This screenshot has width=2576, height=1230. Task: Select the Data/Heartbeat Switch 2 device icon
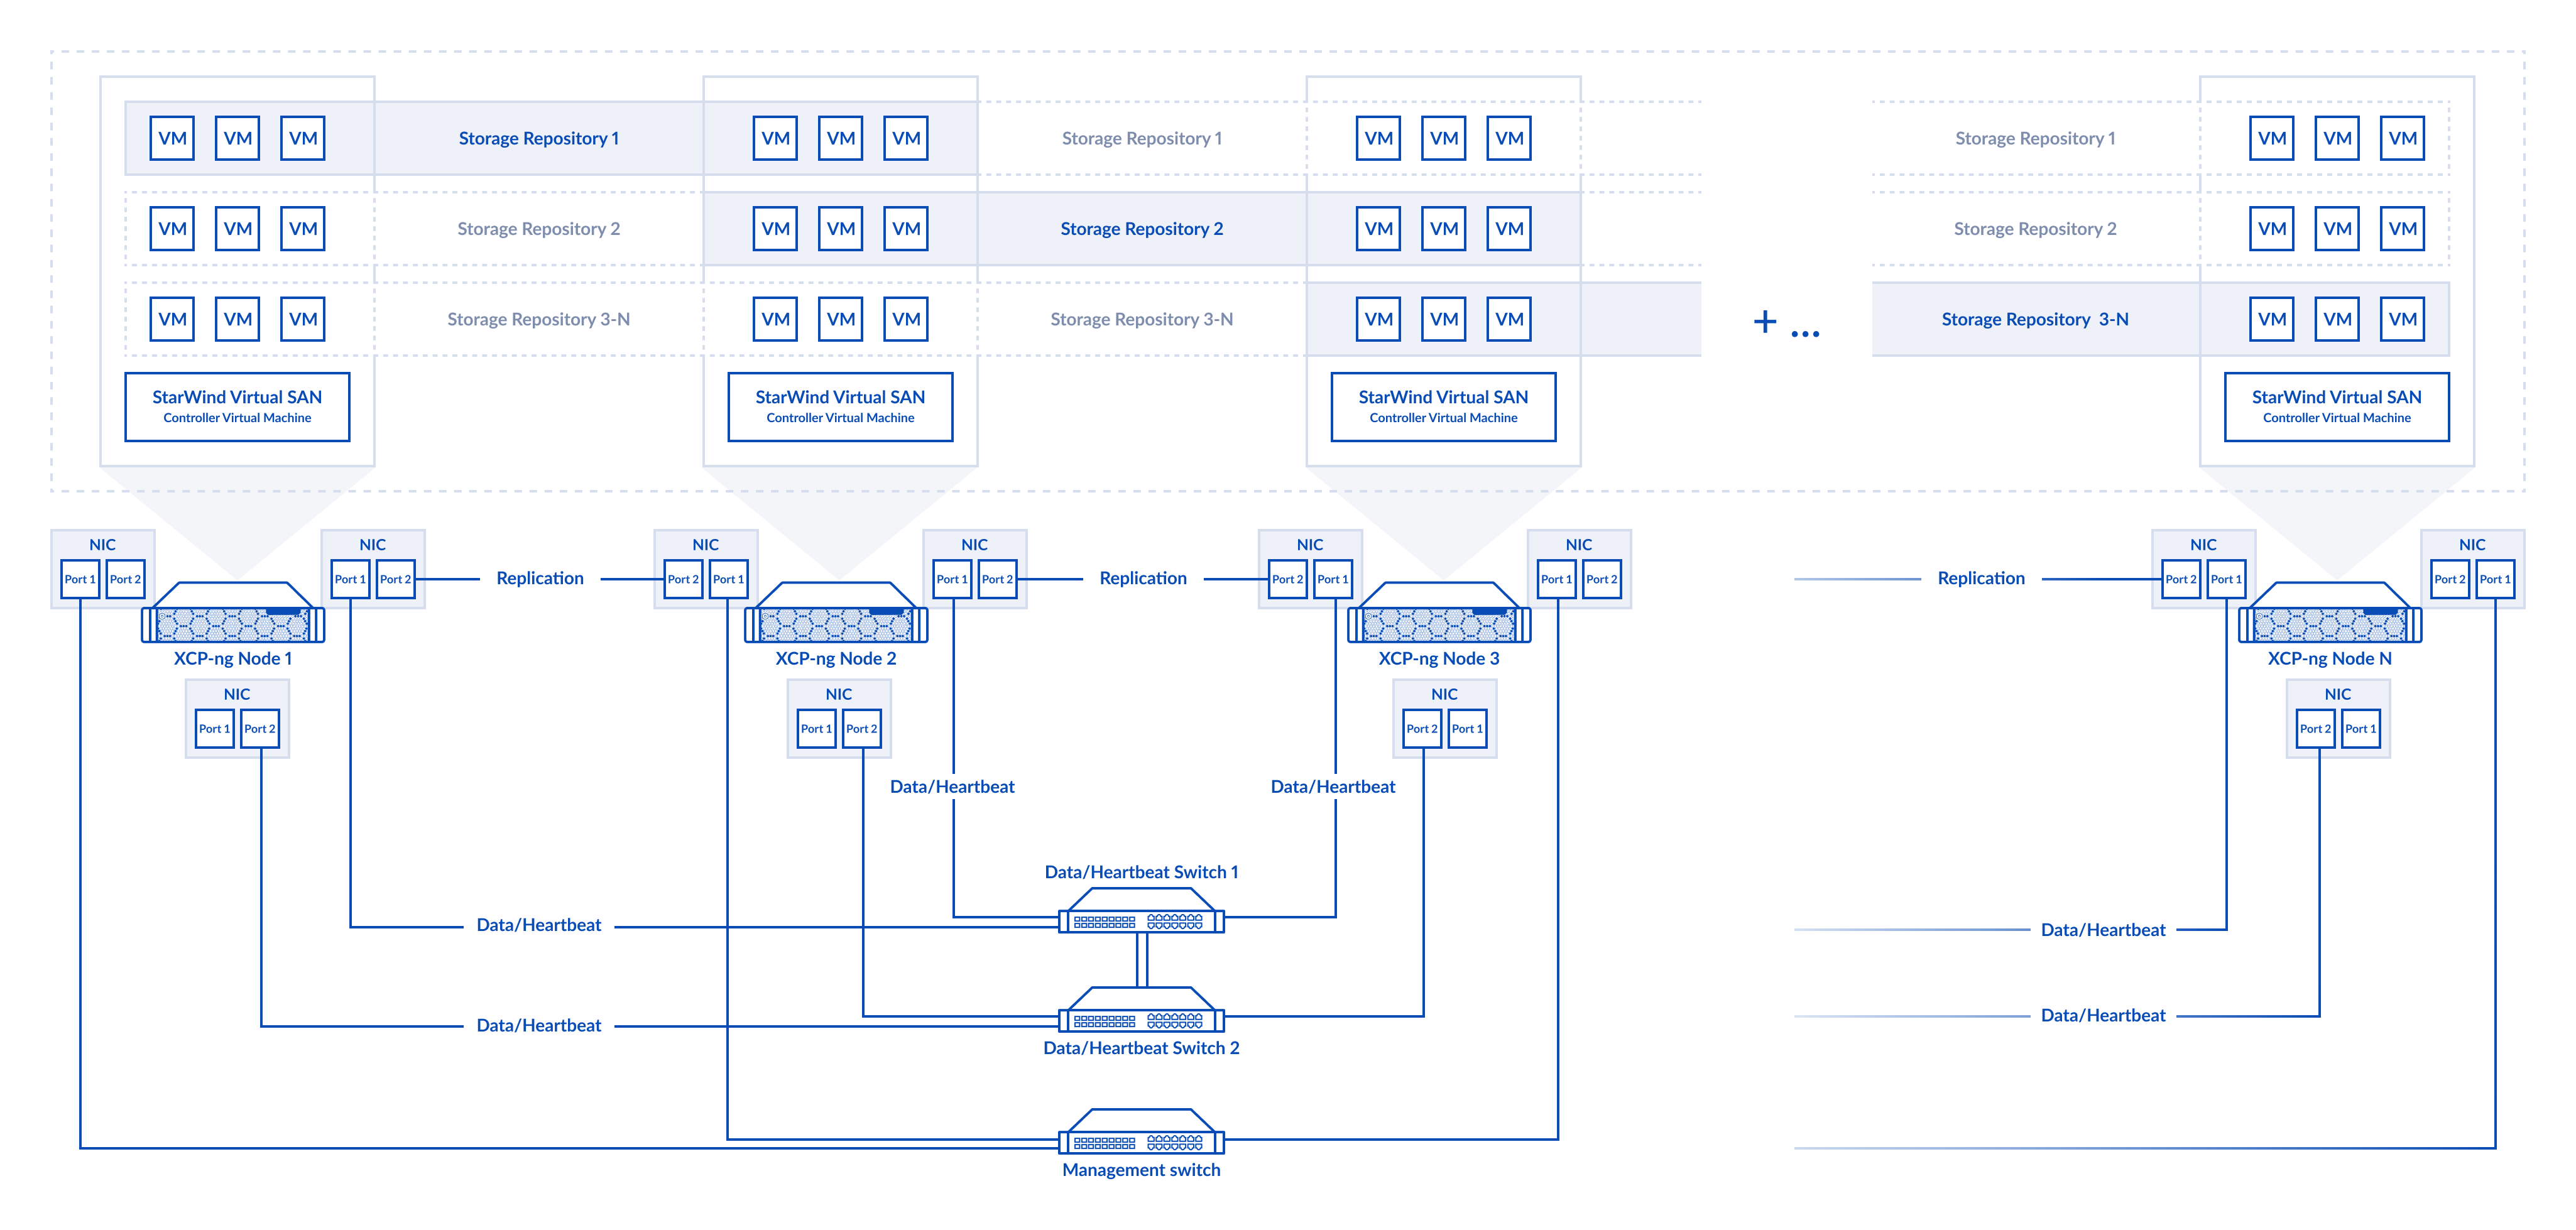click(x=1141, y=1010)
